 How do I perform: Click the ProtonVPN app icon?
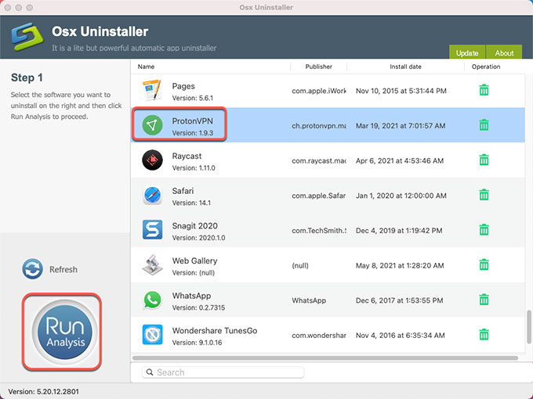(x=152, y=125)
